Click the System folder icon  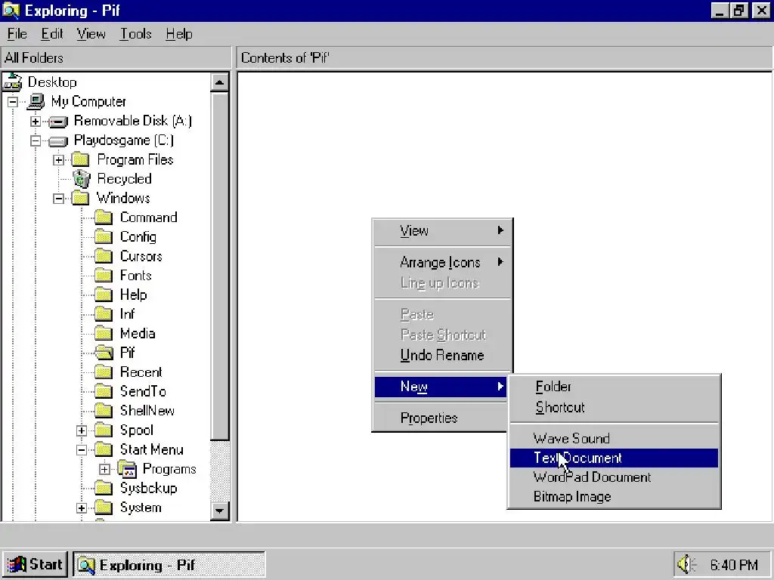pyautogui.click(x=104, y=507)
